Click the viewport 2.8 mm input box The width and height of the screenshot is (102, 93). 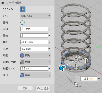(89, 79)
